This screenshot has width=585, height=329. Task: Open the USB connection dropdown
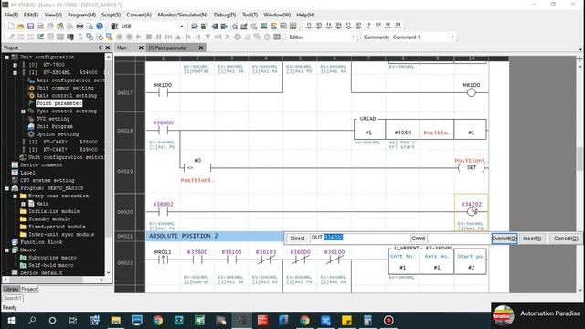(182, 27)
